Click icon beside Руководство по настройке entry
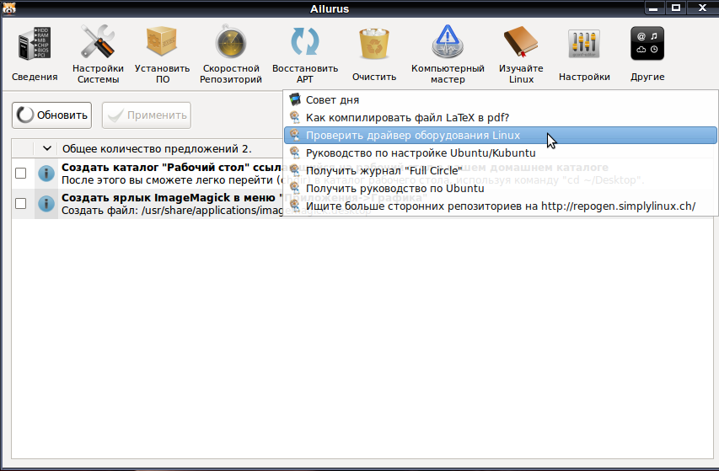719x471 pixels. click(x=295, y=153)
